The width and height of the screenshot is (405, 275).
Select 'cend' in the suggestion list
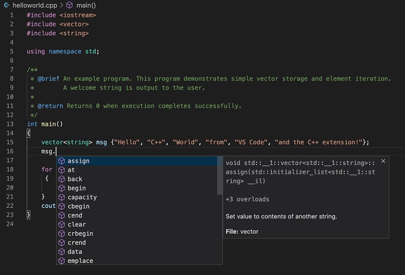(x=75, y=215)
